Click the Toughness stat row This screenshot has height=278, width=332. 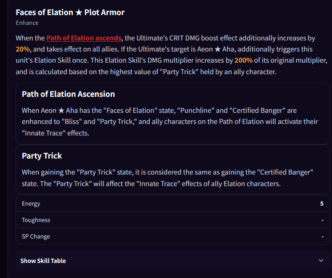172,220
